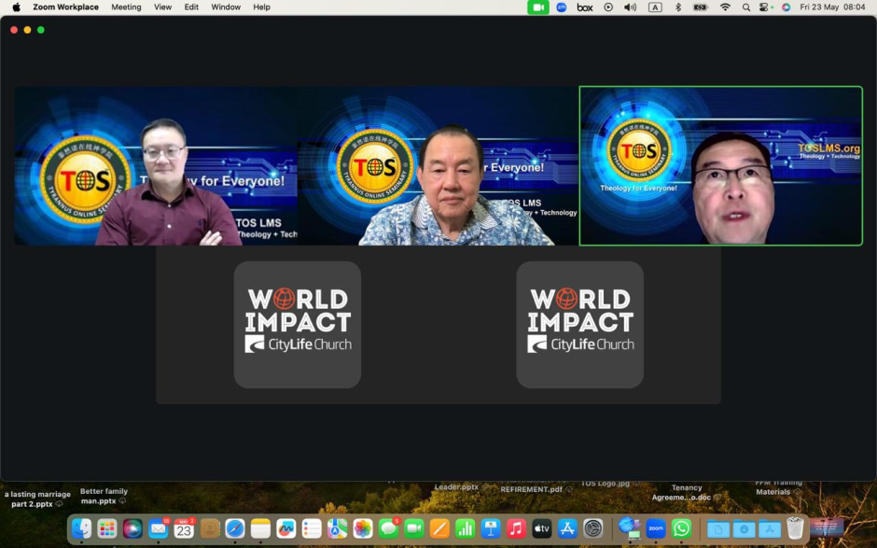
Task: Select the first World Impact CityLife participant tile
Action: tap(298, 325)
